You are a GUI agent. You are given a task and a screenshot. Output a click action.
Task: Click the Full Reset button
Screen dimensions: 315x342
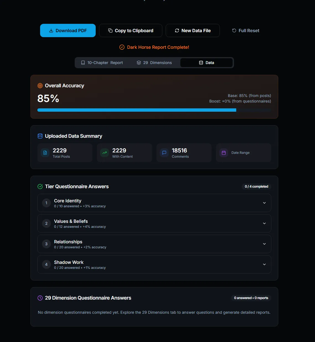pos(246,30)
